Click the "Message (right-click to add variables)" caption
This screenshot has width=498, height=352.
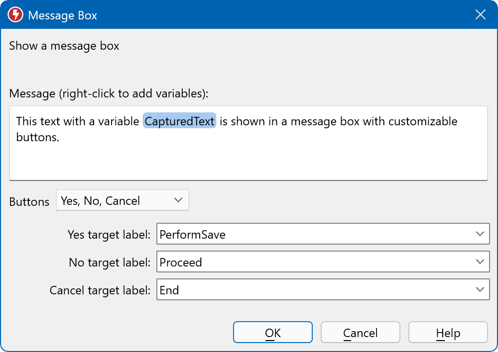coord(109,93)
